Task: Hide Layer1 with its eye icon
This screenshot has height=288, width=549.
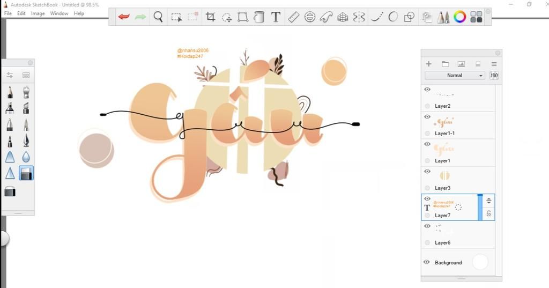Action: pos(427,144)
